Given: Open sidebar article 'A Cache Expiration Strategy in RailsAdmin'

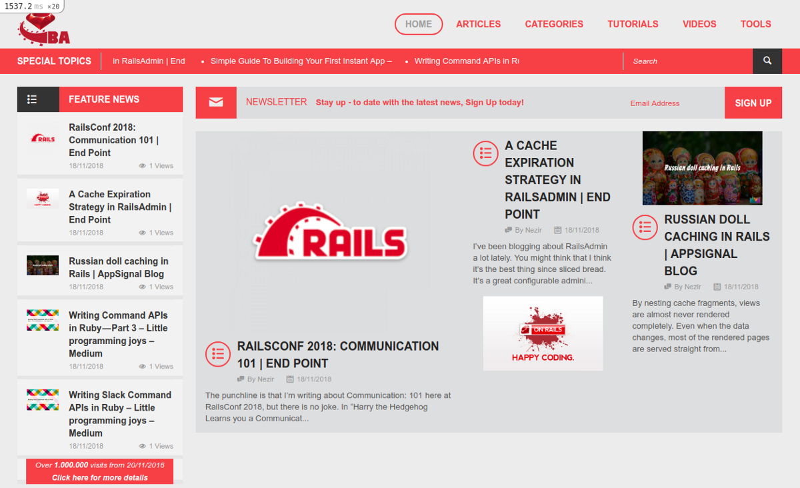Looking at the screenshot, I should click(120, 207).
